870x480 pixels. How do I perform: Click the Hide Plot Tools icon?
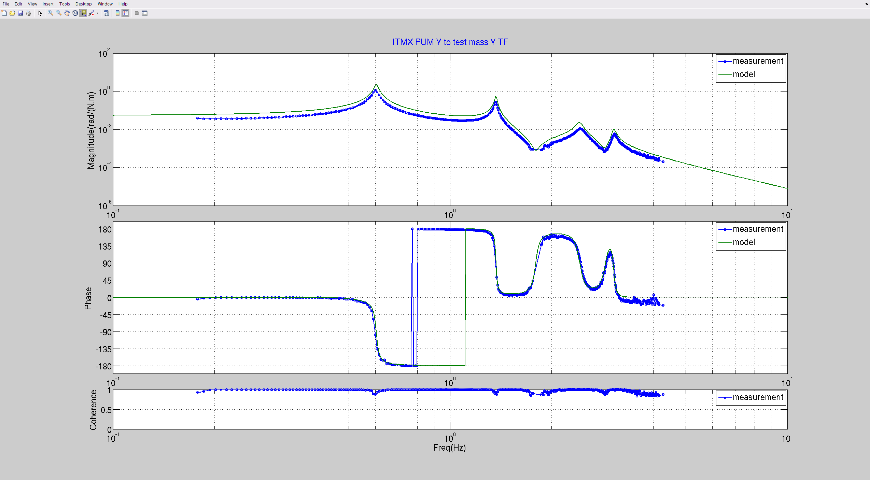(137, 13)
